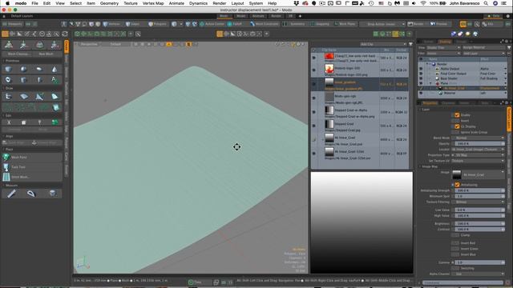Open the Set Texture UV dropdown
513x288 pixels.
(x=478, y=161)
